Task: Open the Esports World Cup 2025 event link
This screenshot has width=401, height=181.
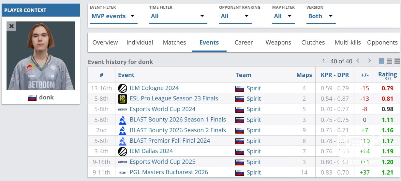Action: (x=162, y=162)
